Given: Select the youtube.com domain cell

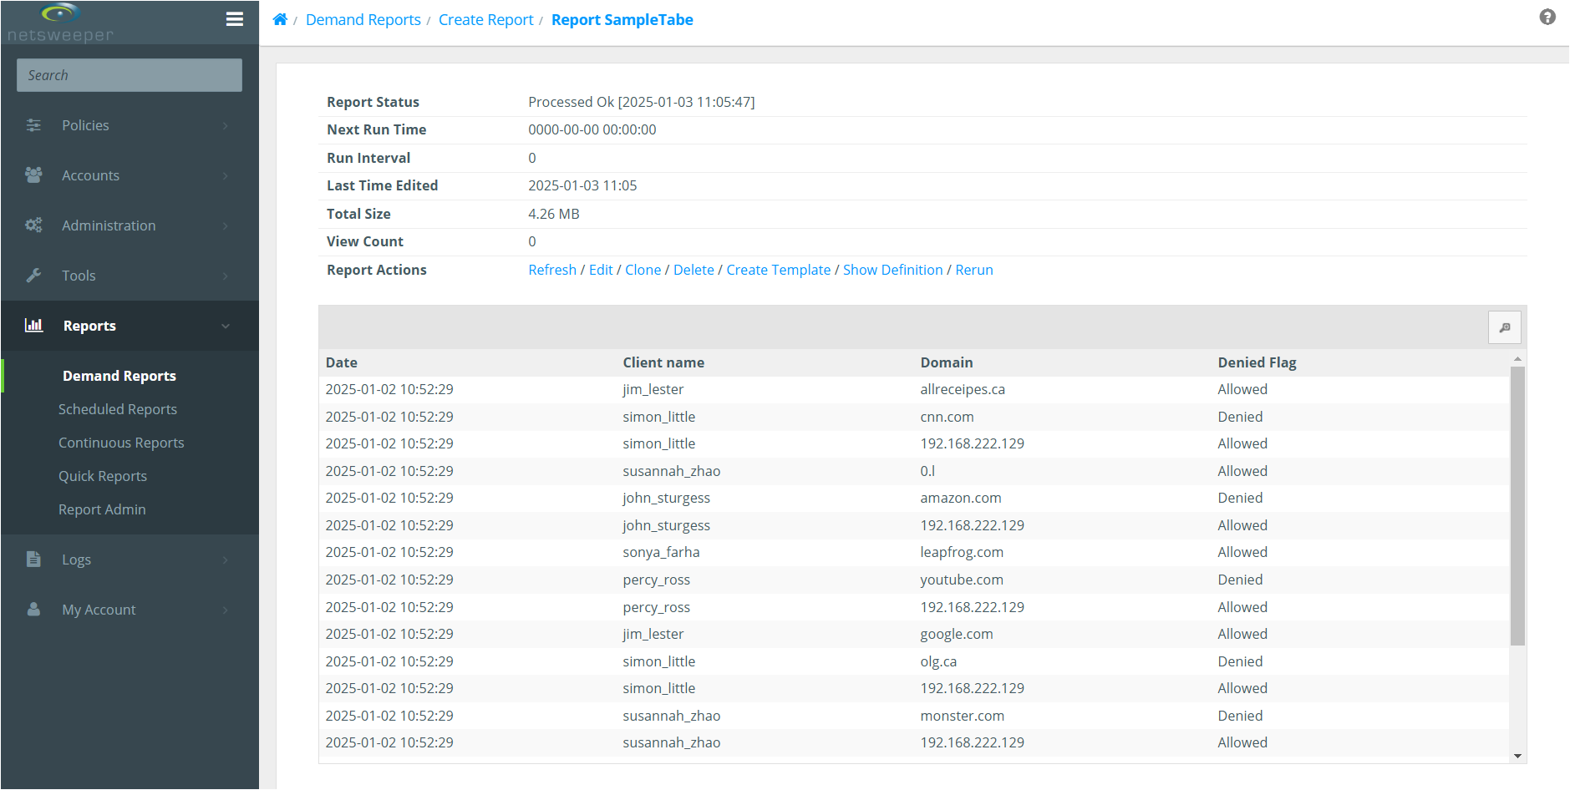Looking at the screenshot, I should tap(962, 580).
